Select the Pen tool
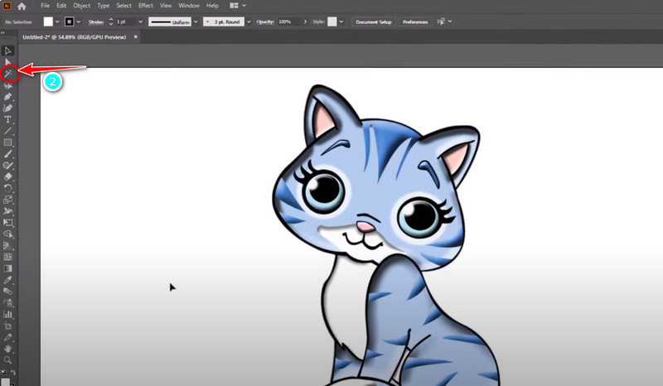The width and height of the screenshot is (663, 386). click(x=7, y=97)
